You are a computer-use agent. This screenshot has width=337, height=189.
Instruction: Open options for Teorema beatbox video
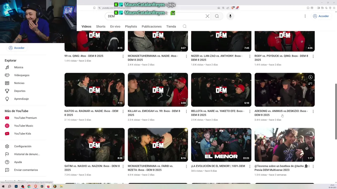(x=313, y=166)
